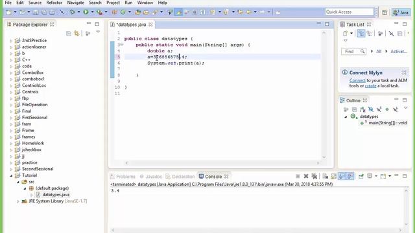This screenshot has width=415, height=233.
Task: Switch to the Problems tab
Action: [x=123, y=177]
